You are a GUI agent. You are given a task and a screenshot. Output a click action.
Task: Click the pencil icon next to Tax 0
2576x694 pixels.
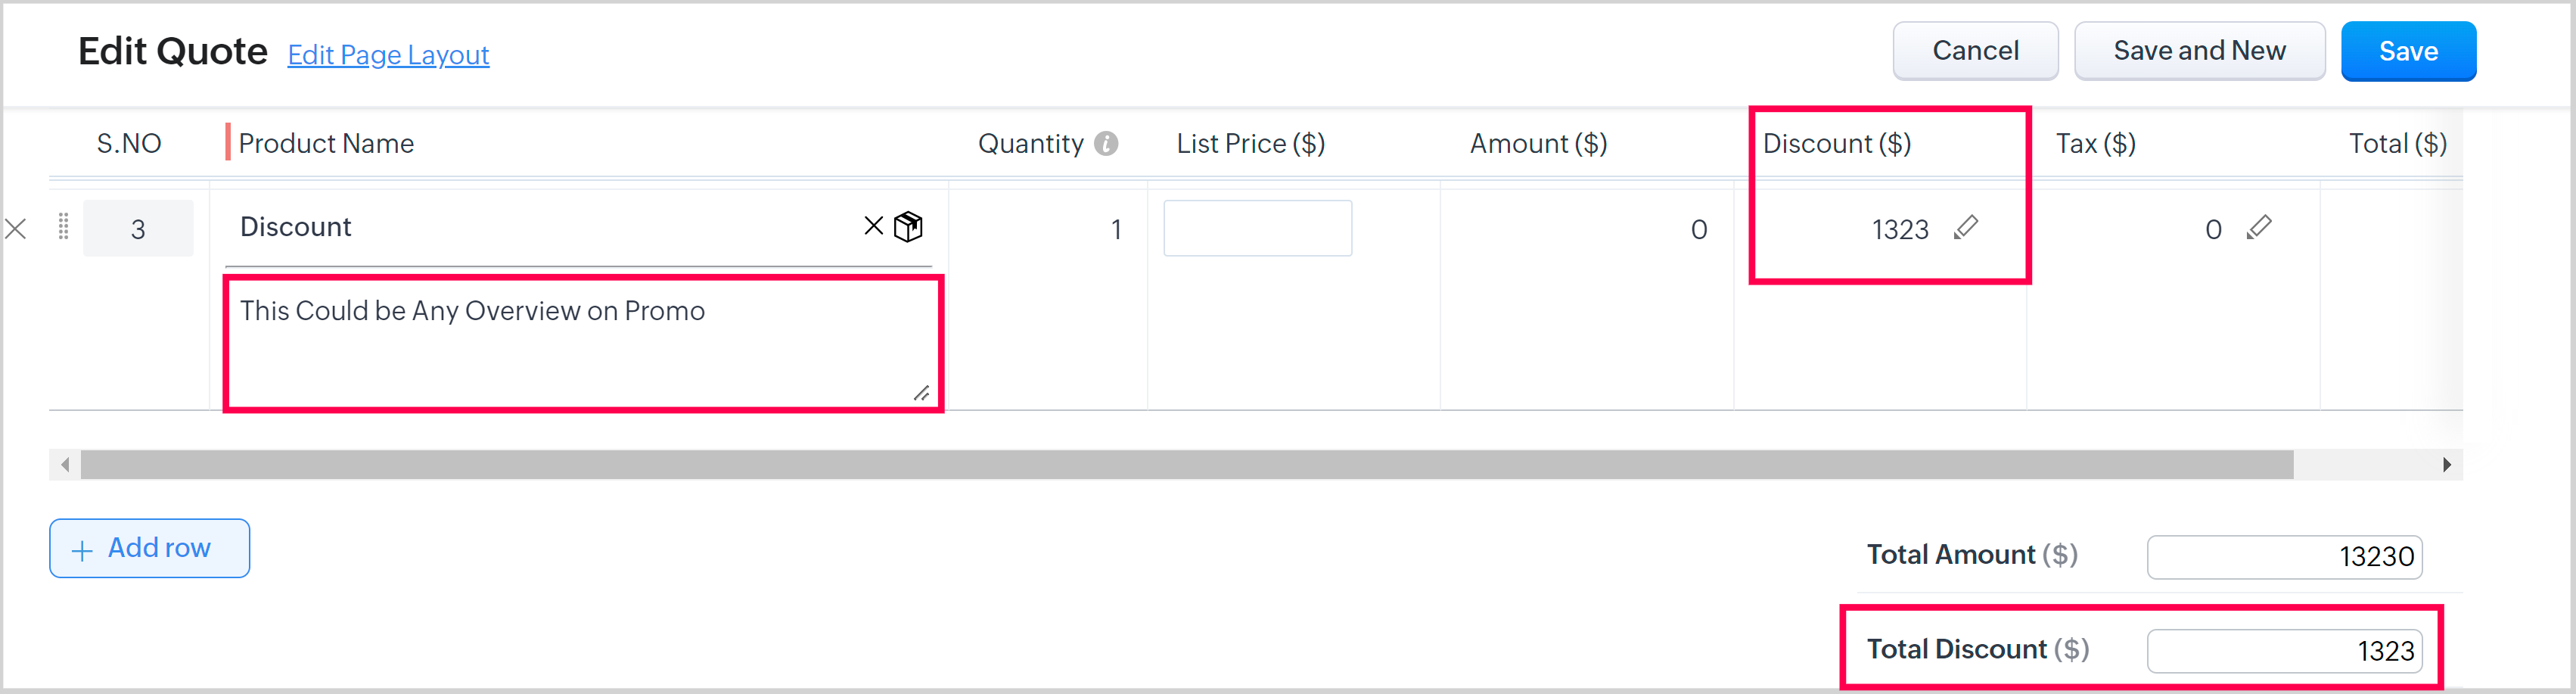pyautogui.click(x=2258, y=228)
